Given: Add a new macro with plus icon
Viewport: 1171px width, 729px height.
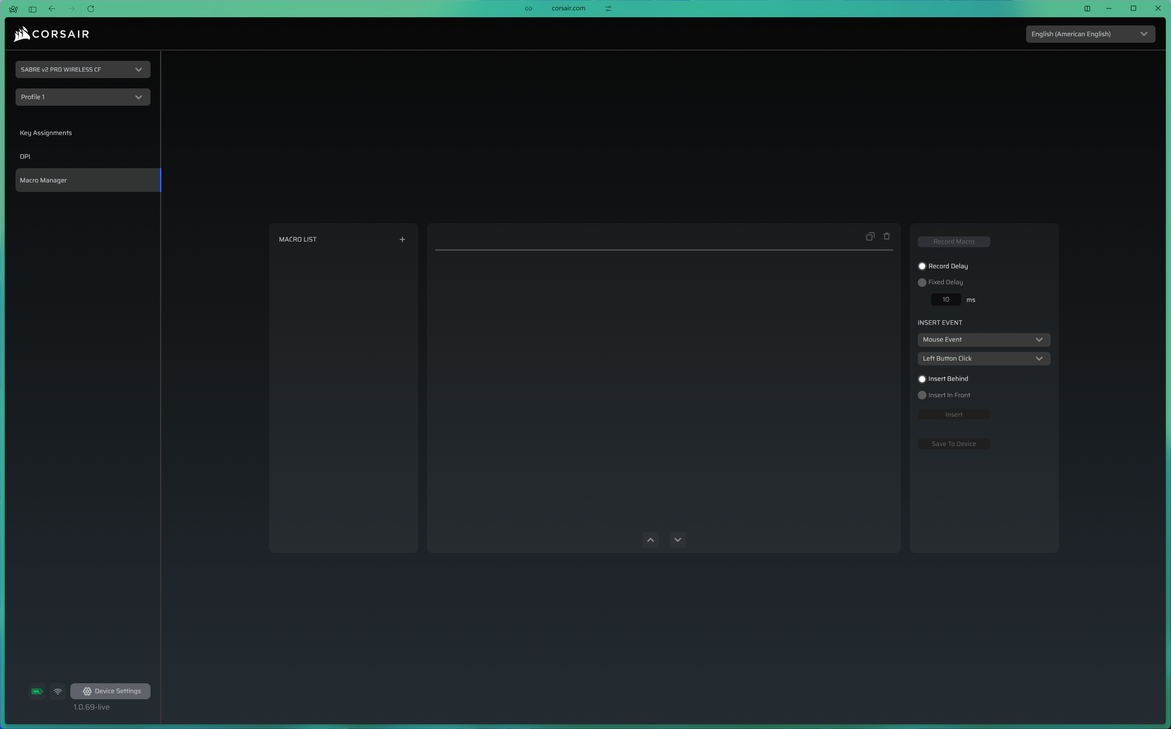Looking at the screenshot, I should pyautogui.click(x=402, y=239).
